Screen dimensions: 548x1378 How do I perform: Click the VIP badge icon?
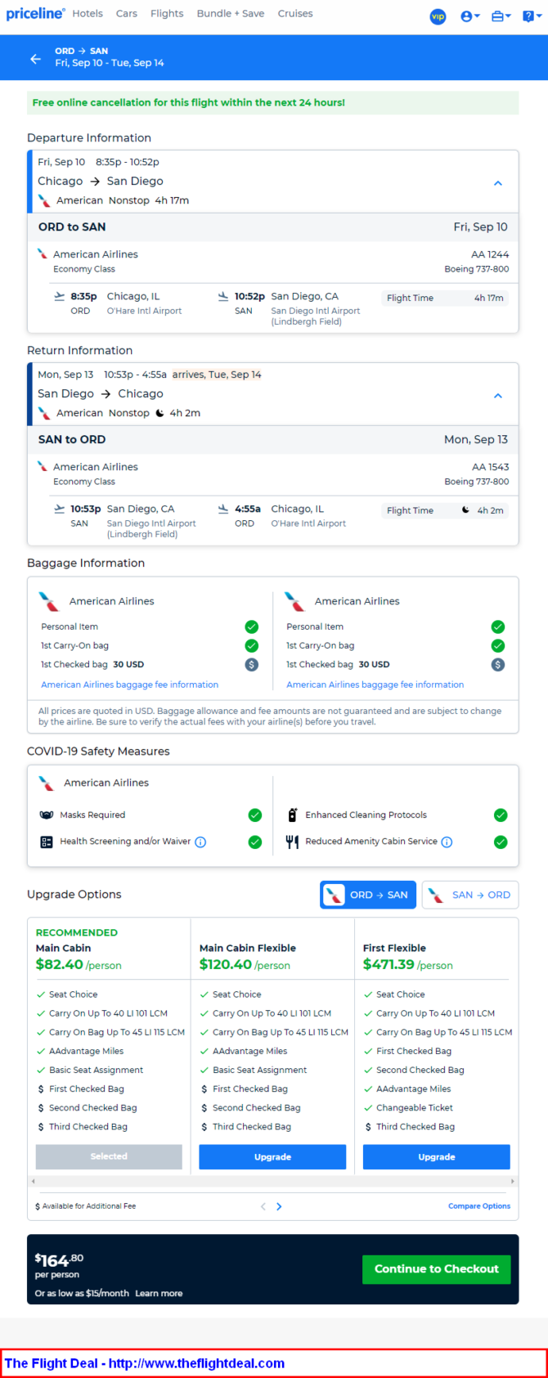click(438, 16)
